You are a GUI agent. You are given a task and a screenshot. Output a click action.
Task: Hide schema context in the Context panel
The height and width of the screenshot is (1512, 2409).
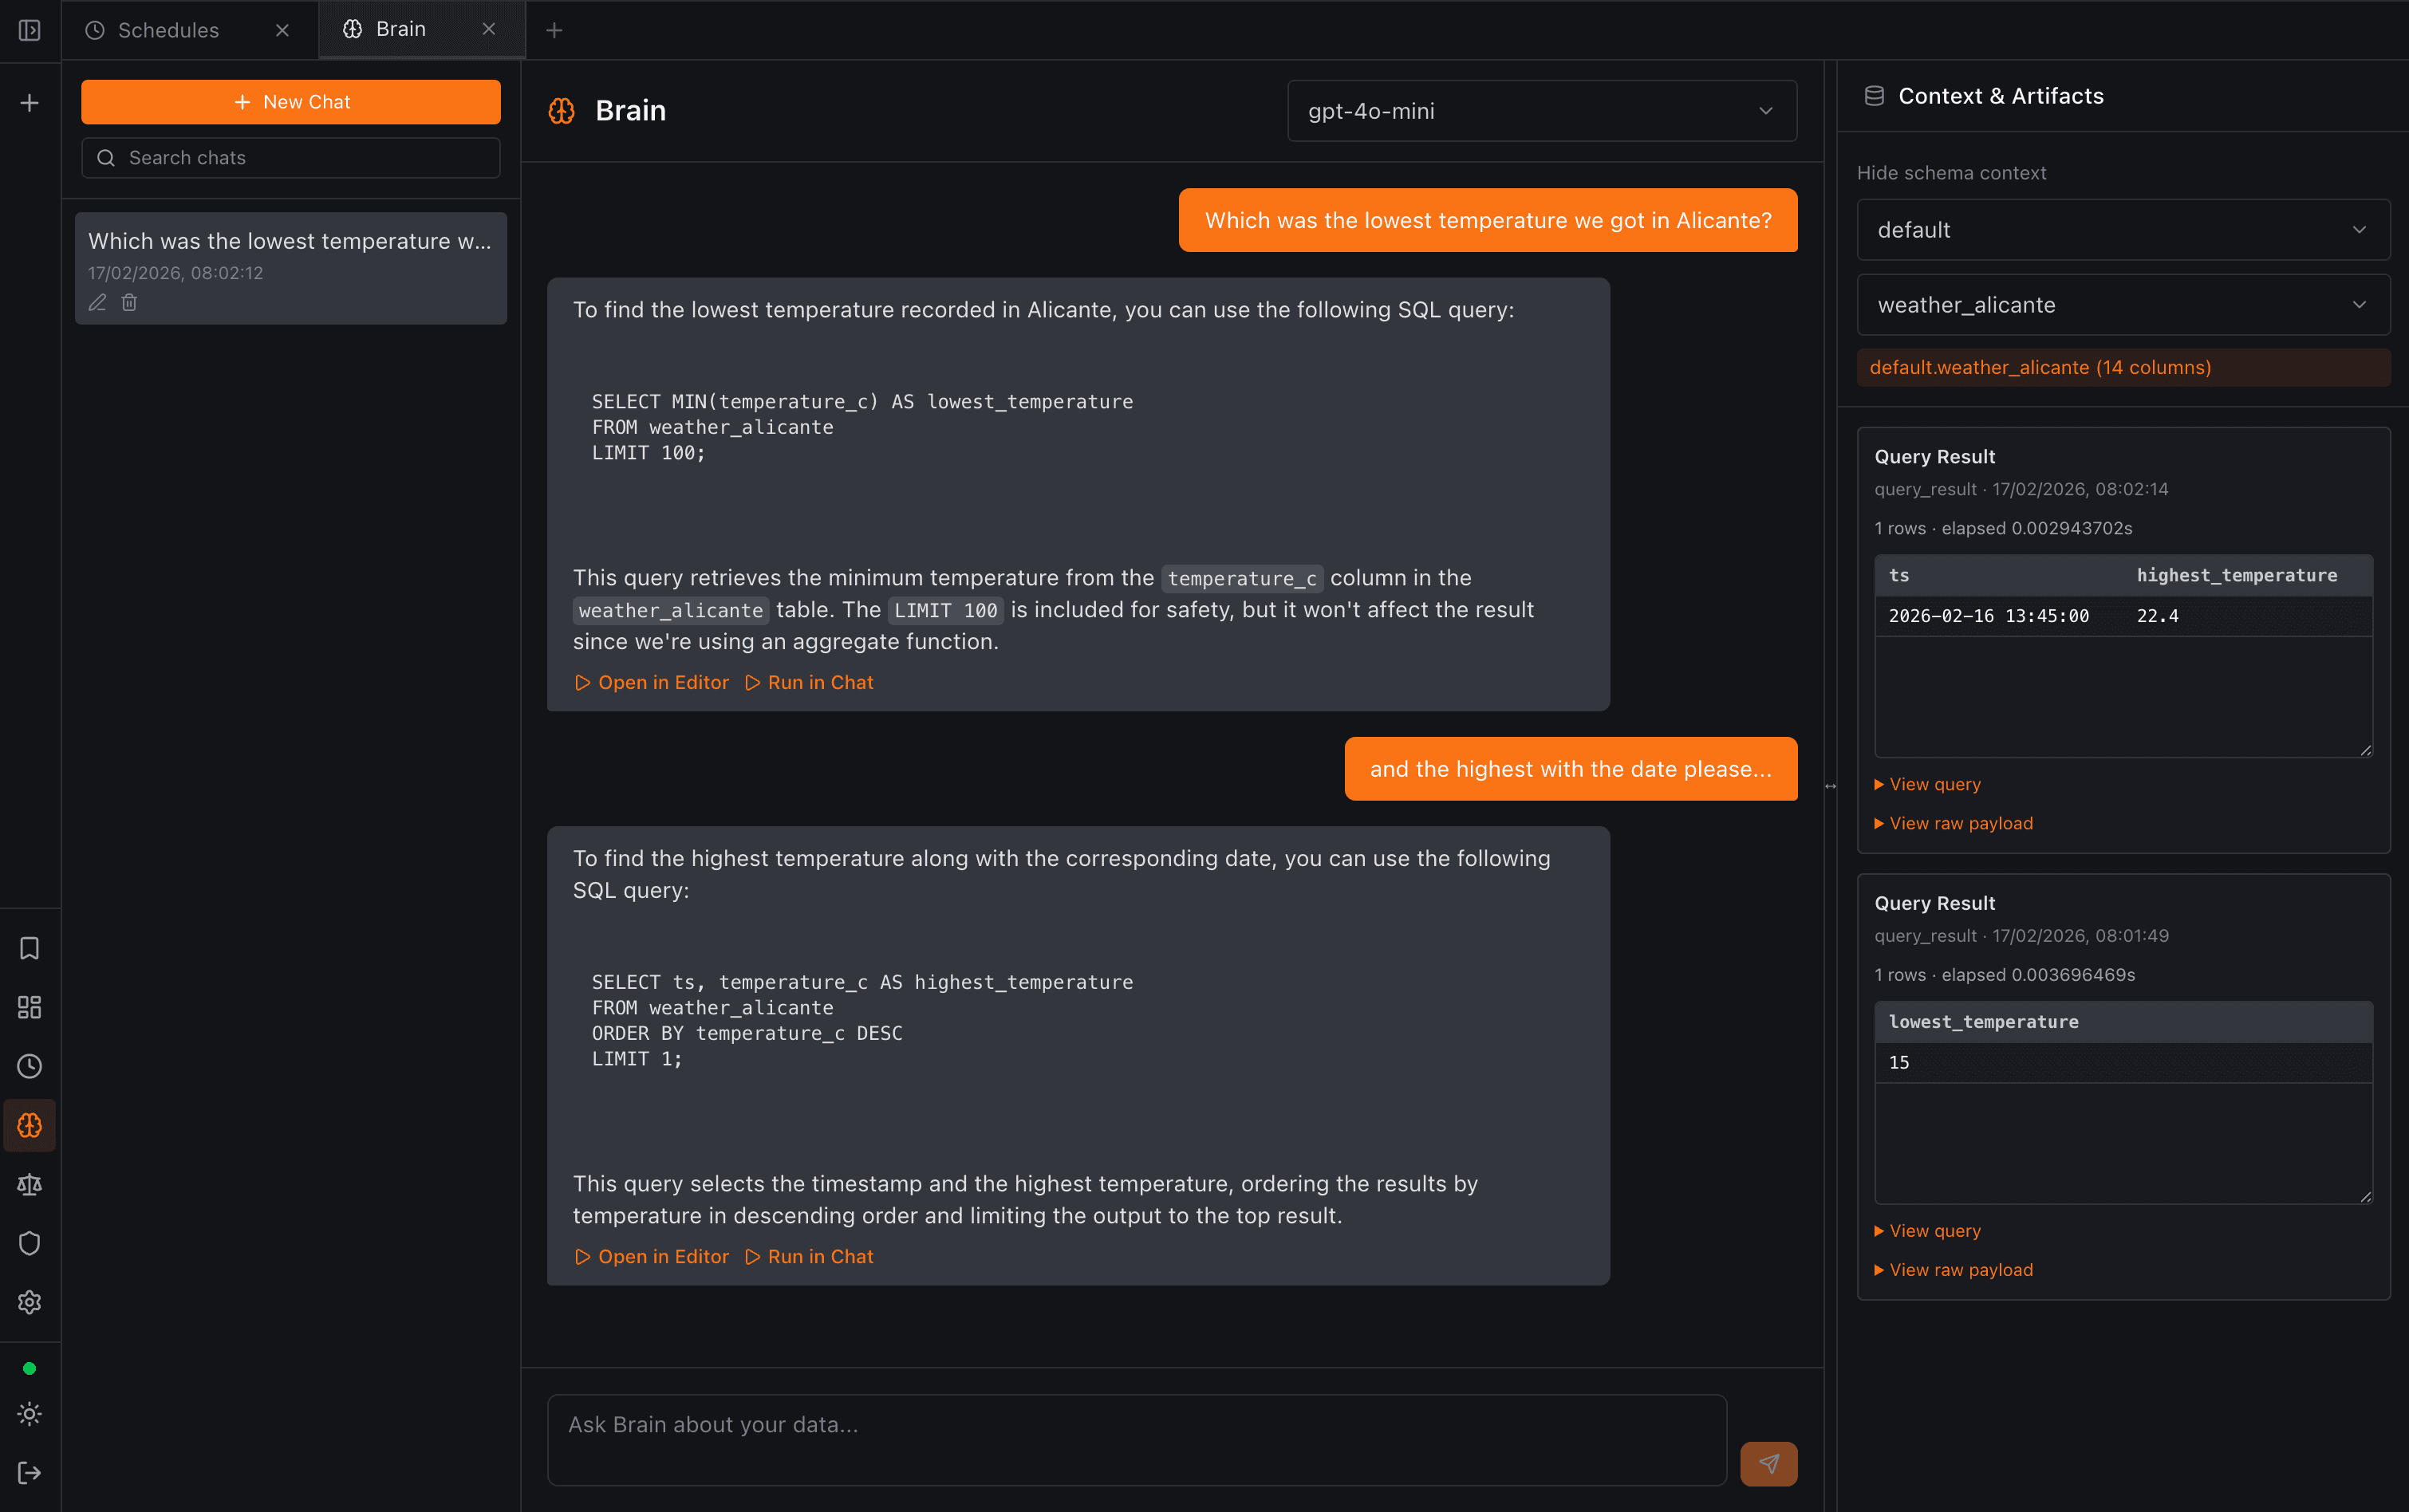(x=1951, y=172)
